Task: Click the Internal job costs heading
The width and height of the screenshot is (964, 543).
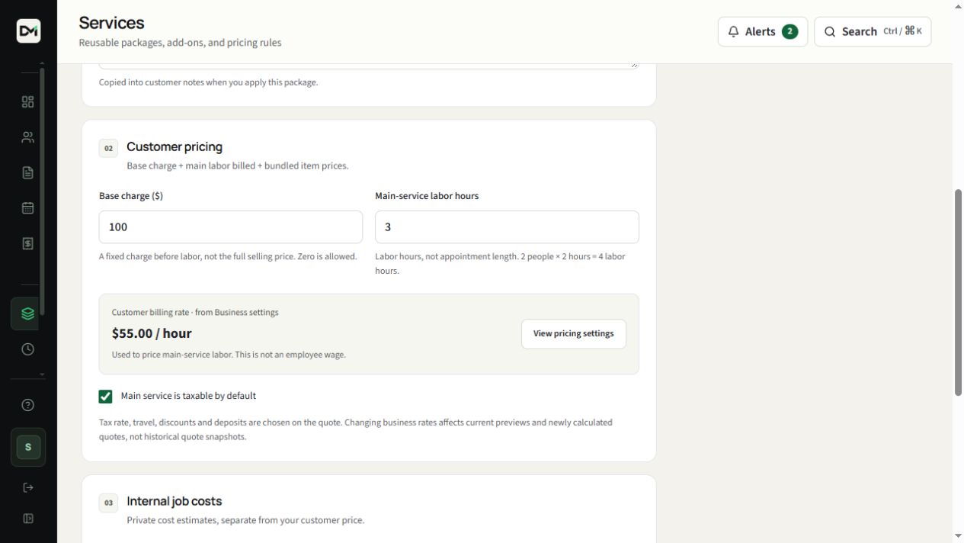Action: coord(175,501)
